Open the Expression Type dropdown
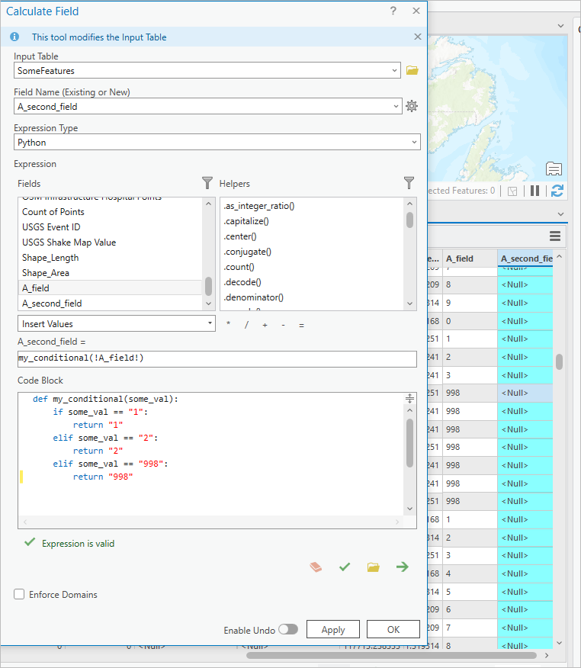The height and width of the screenshot is (668, 581). pos(414,142)
